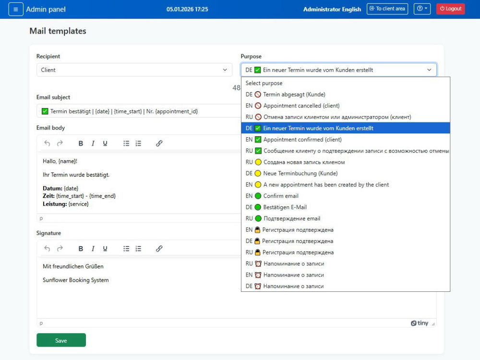Insert bullet list in Email body editor
480x360 pixels.
point(126,143)
